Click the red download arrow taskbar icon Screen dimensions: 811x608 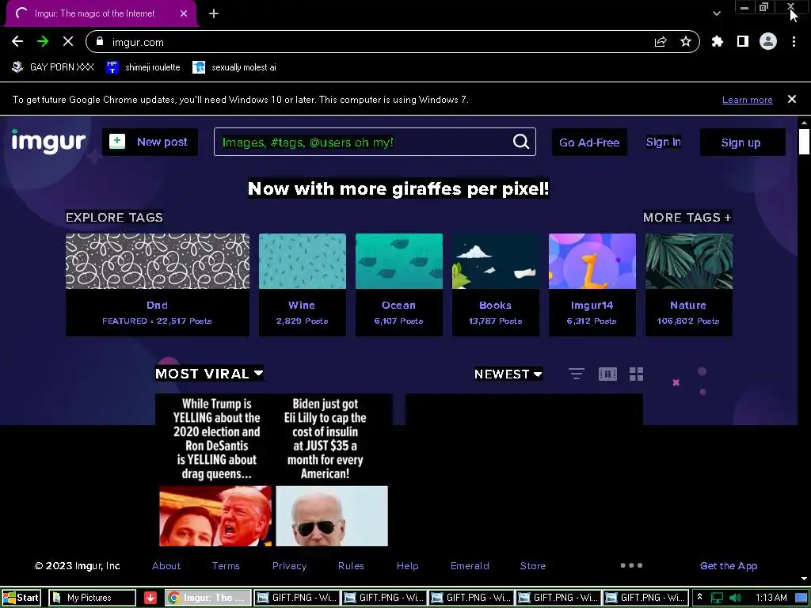coord(150,598)
